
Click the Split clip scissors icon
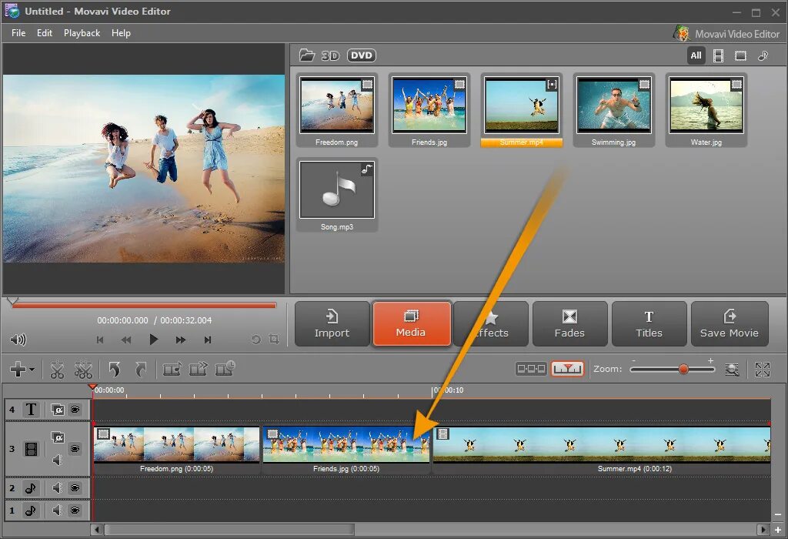[57, 370]
